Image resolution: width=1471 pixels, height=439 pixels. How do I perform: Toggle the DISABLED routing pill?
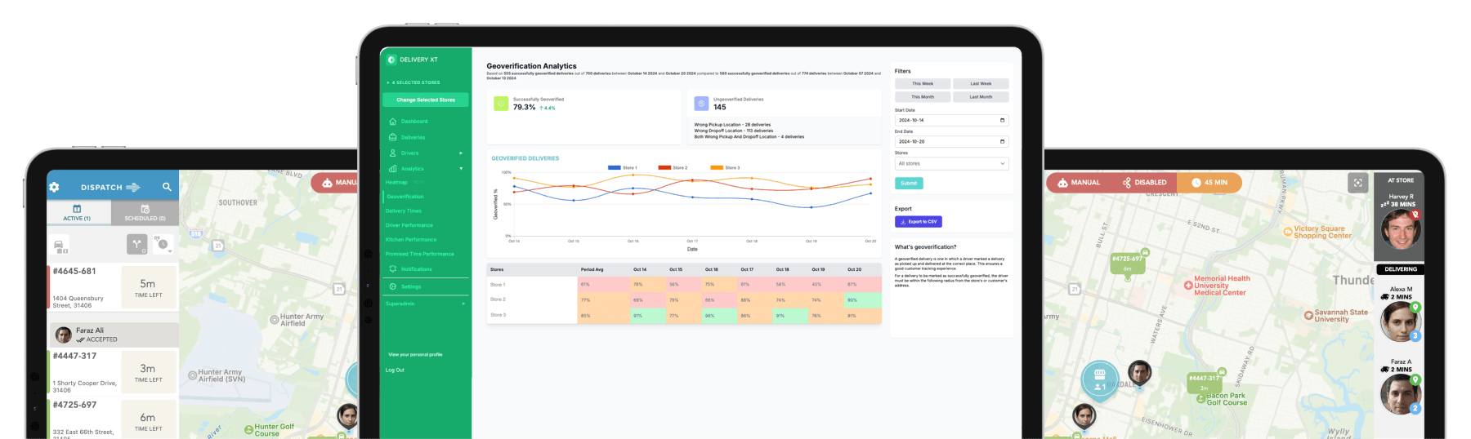pyautogui.click(x=1144, y=183)
